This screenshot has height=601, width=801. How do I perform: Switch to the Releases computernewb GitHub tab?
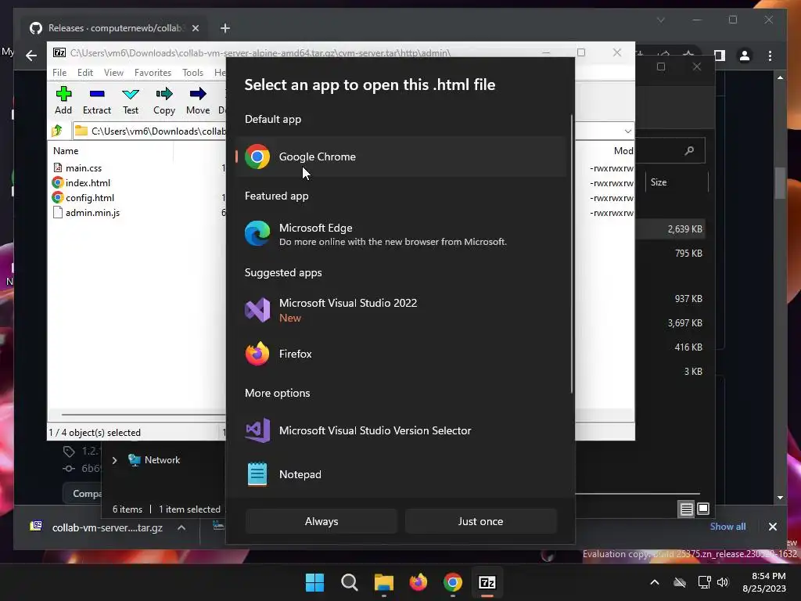(x=113, y=28)
